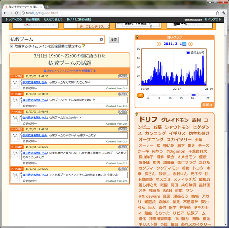Click the #Digimon keyword in the tag cloud
This screenshot has width=229, height=228.
[176, 151]
